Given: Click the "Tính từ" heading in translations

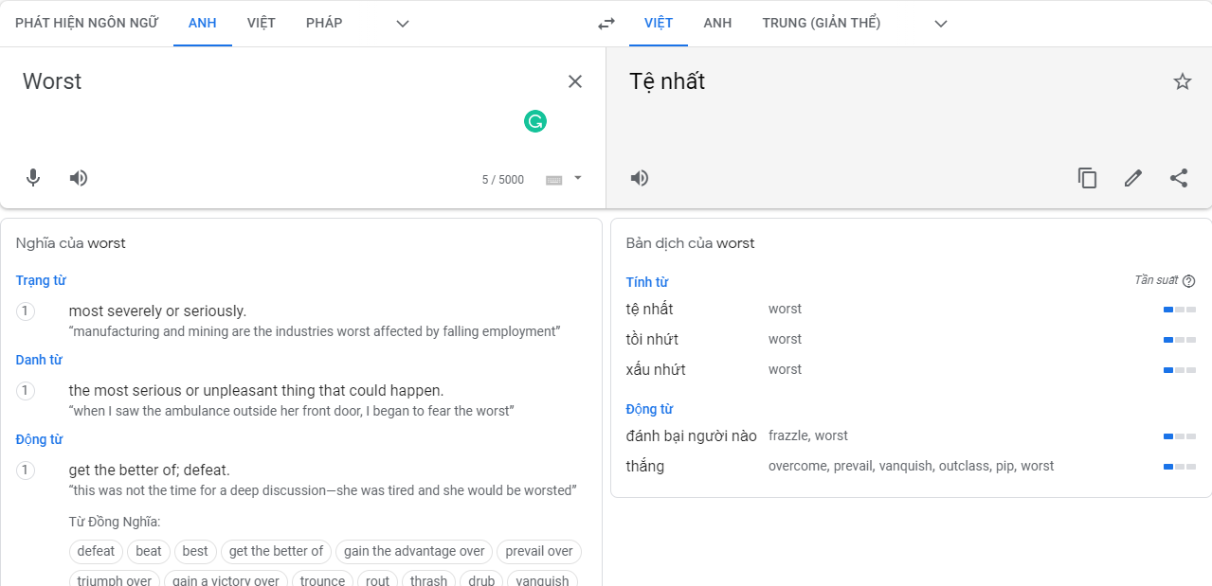Looking at the screenshot, I should [x=647, y=283].
